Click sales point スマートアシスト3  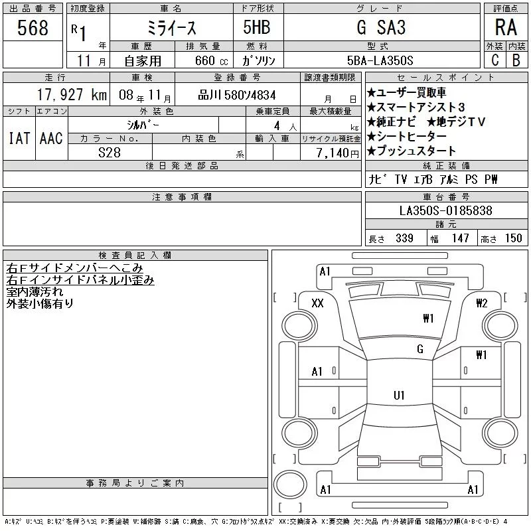(x=416, y=108)
